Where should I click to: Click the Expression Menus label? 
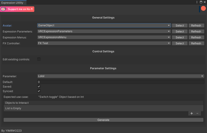(x=15, y=37)
